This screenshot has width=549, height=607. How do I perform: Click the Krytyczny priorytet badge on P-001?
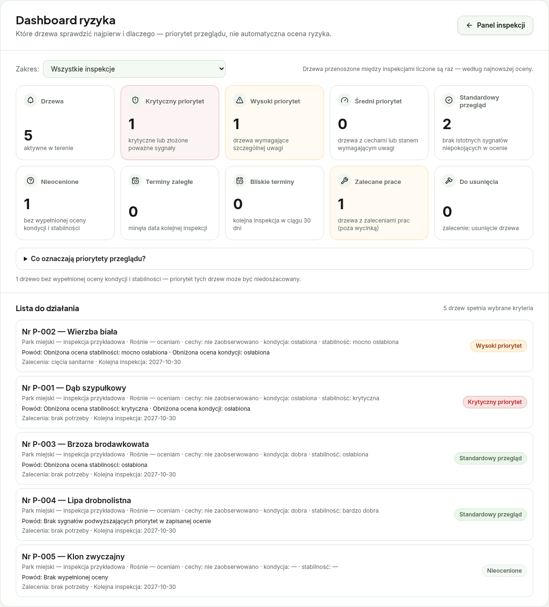495,402
